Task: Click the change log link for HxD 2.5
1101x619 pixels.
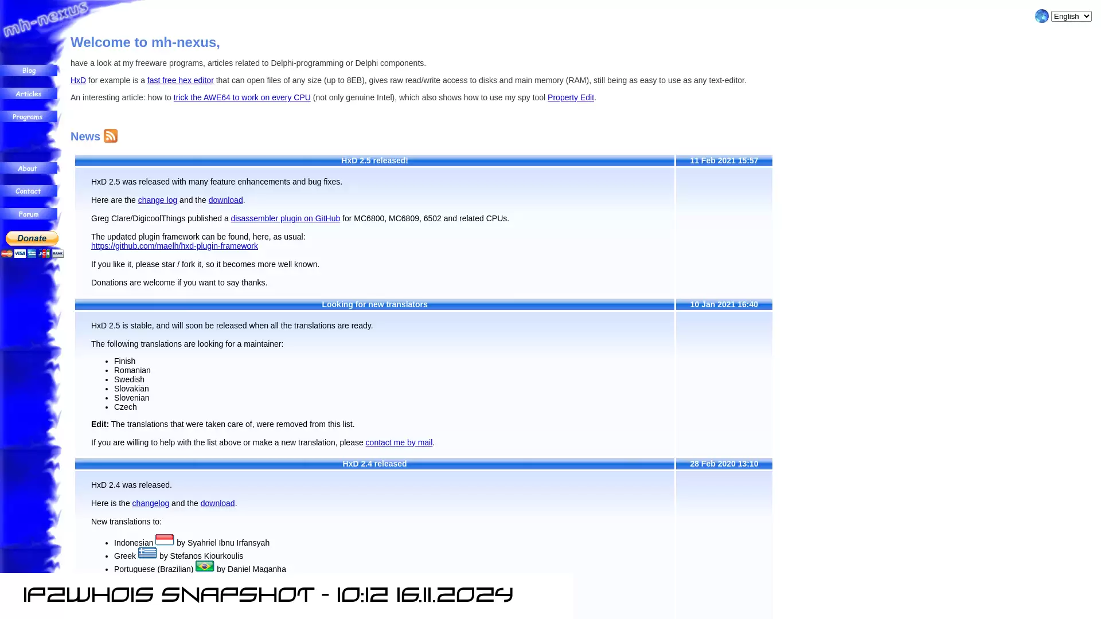Action: [x=157, y=199]
